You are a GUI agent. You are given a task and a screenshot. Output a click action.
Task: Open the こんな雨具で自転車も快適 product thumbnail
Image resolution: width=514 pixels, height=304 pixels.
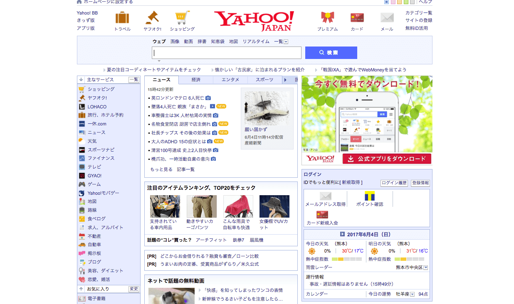pyautogui.click(x=238, y=206)
